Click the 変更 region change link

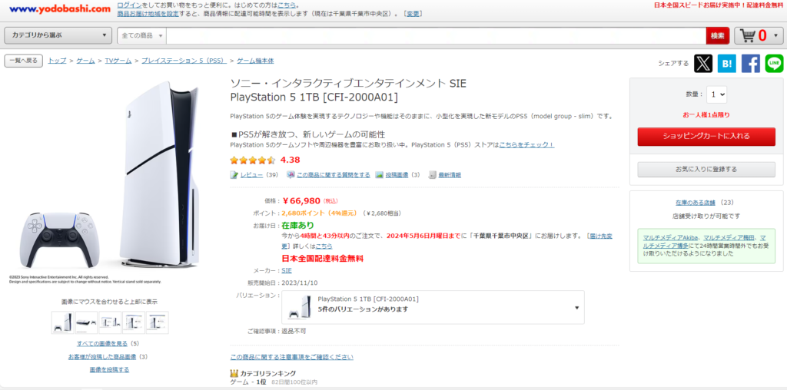point(413,13)
